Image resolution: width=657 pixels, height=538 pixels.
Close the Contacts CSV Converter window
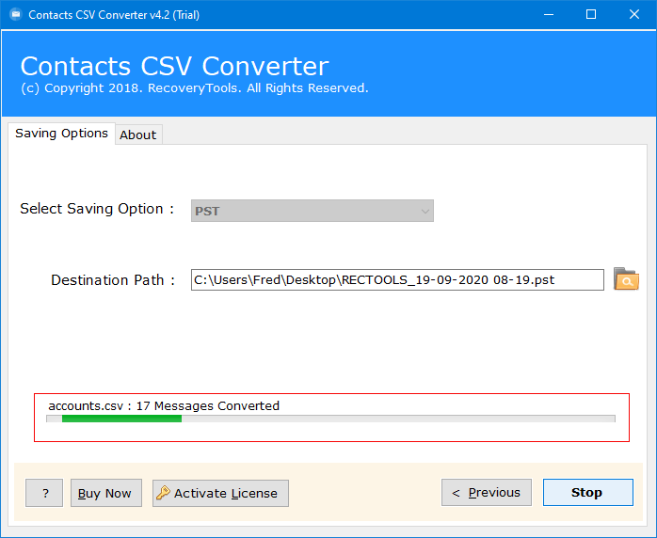click(x=634, y=15)
